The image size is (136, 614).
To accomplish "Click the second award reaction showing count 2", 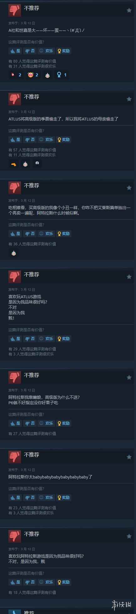I will [33, 75].
